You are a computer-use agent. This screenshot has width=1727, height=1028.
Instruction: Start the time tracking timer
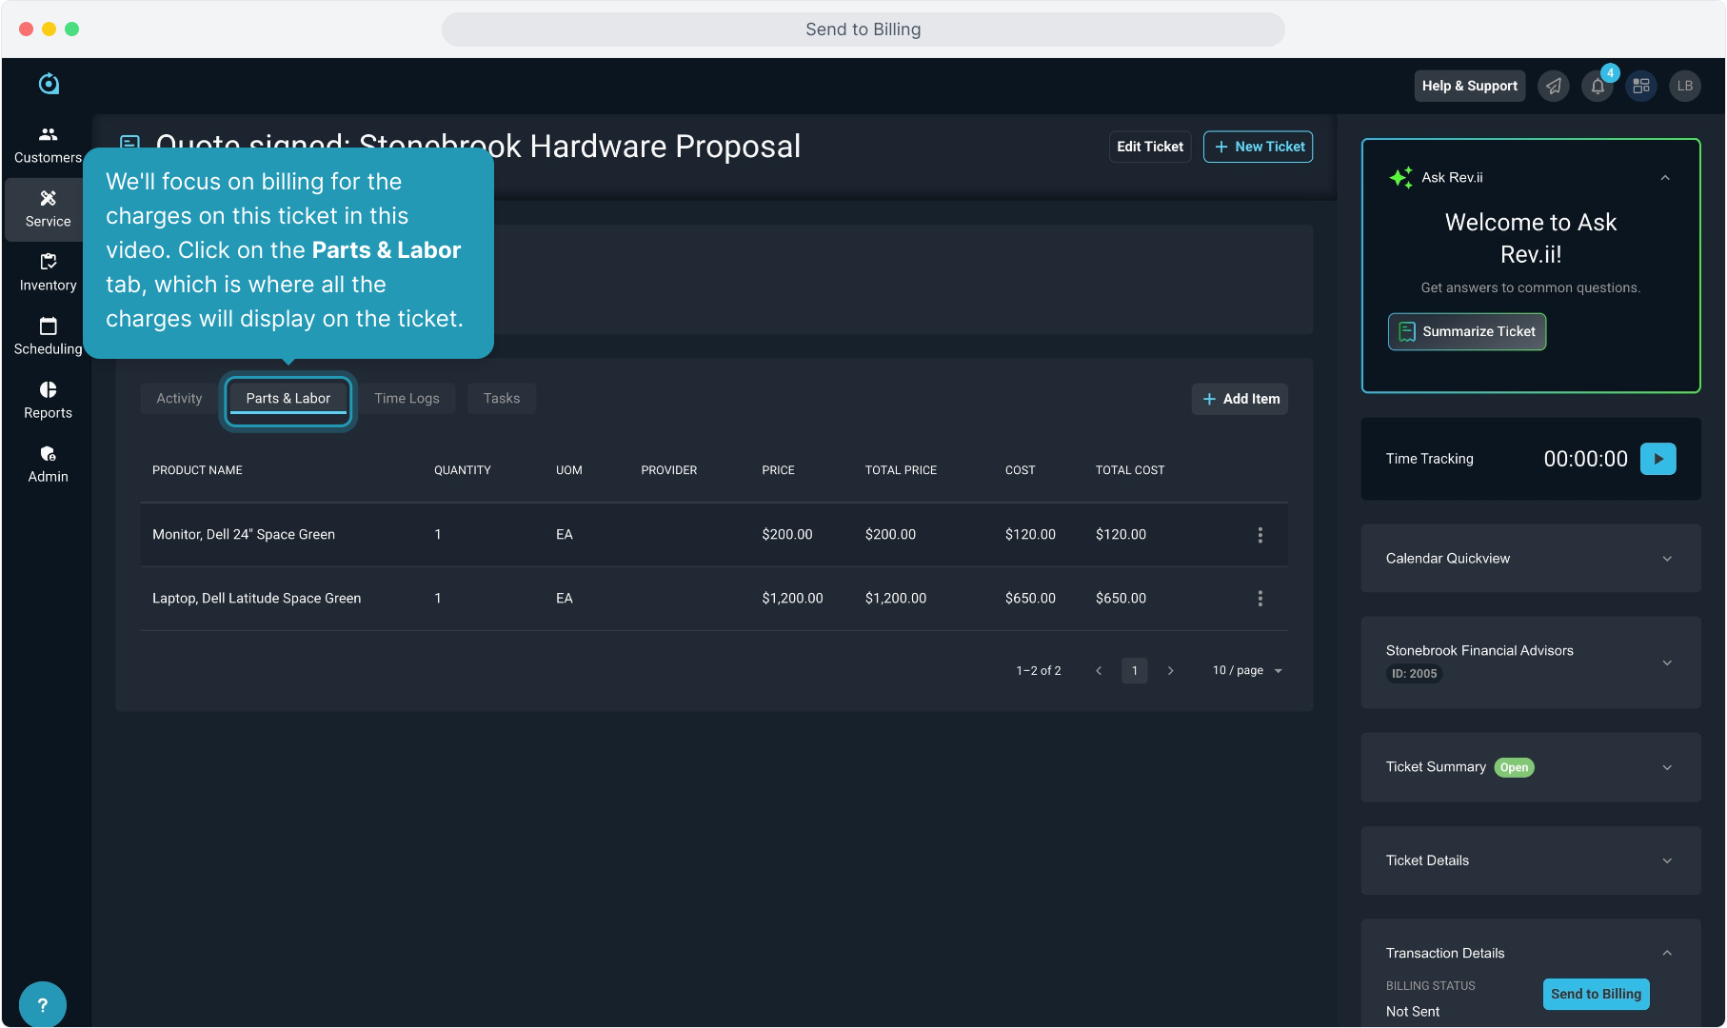(1658, 459)
